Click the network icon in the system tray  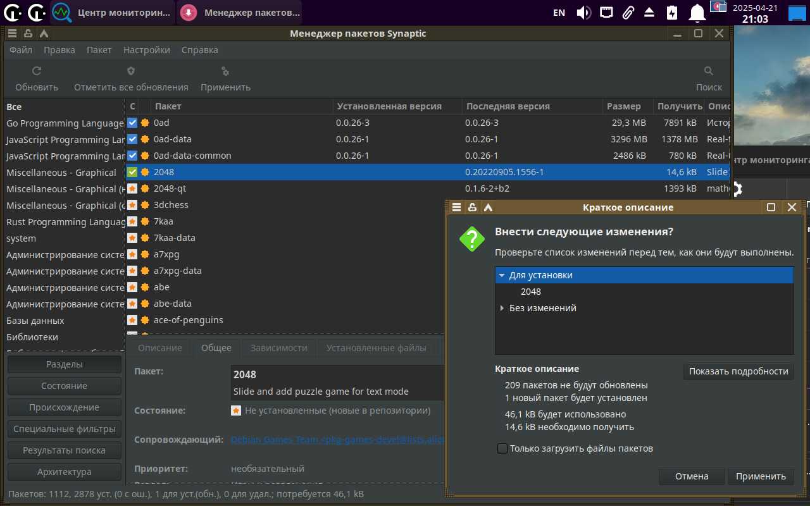coord(606,12)
